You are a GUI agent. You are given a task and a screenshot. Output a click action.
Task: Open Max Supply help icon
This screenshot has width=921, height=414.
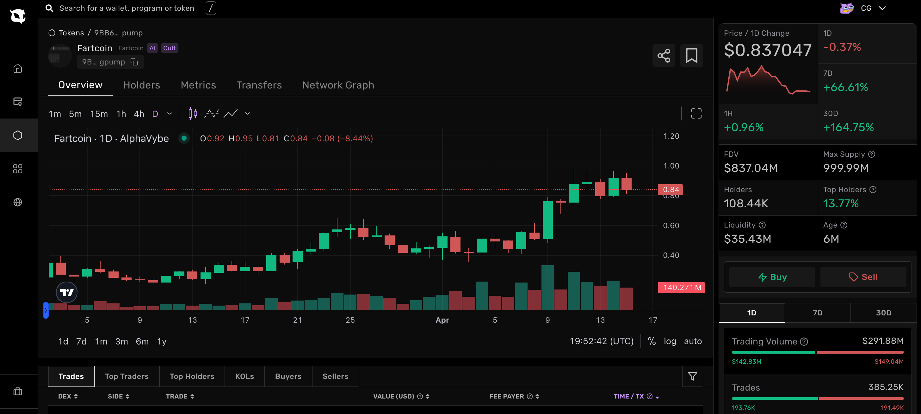click(872, 154)
